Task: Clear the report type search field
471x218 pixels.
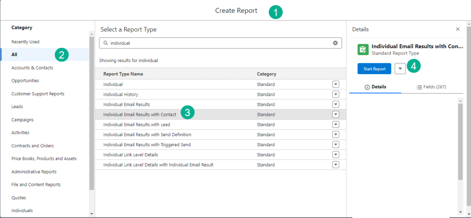Action: pyautogui.click(x=335, y=43)
